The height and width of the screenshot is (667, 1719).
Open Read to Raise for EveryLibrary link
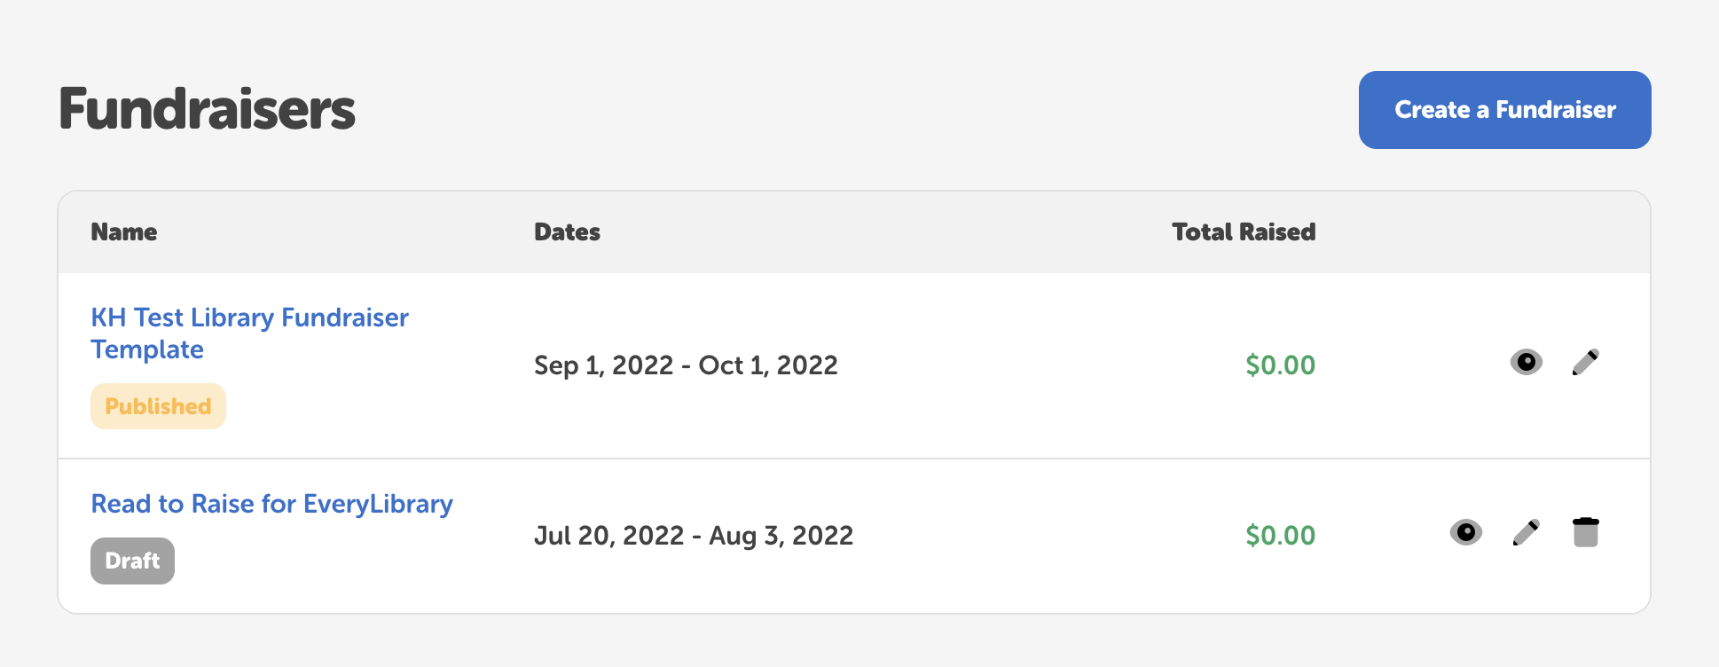[271, 504]
